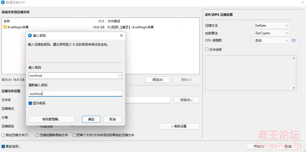Focus the 重新输入密码 field
Image resolution: width=306 pixels, height=152 pixels.
75,94
